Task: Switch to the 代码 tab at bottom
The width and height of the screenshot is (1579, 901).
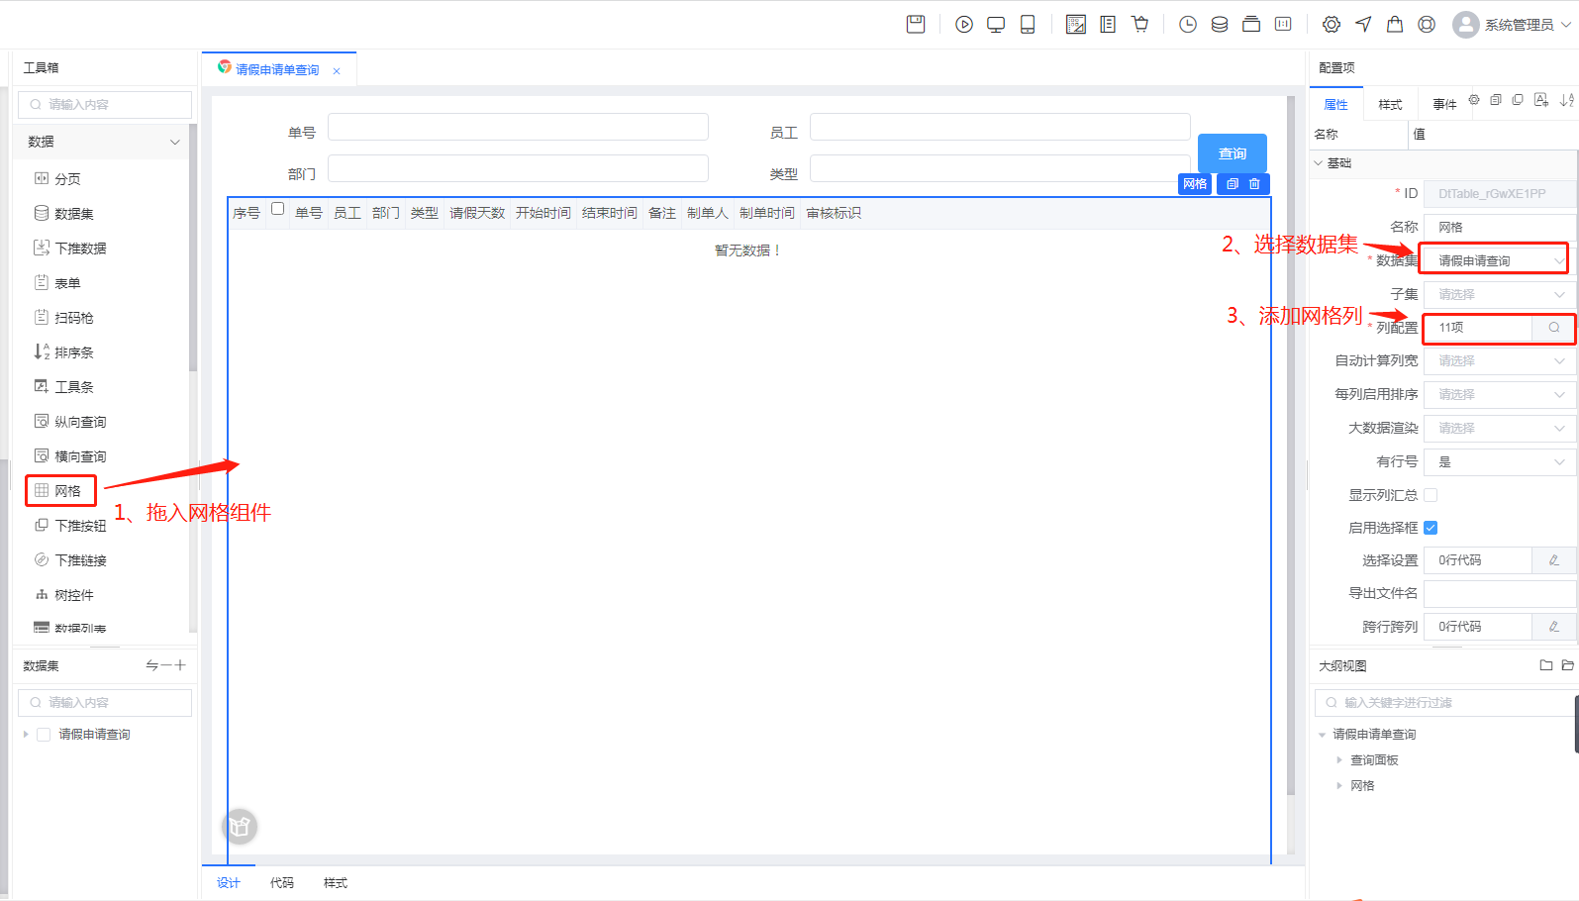Action: 282,883
